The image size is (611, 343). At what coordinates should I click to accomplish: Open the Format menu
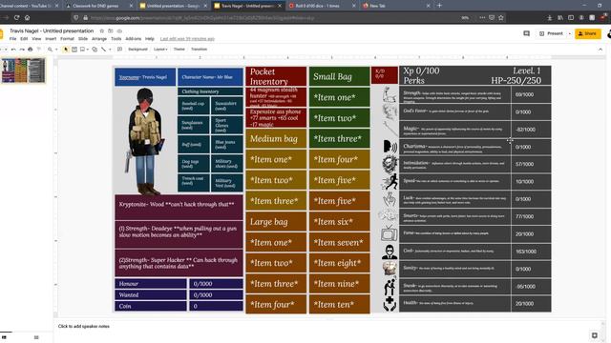(x=67, y=39)
